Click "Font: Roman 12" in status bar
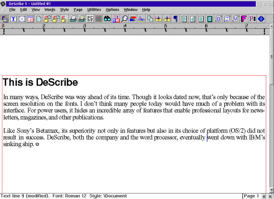The image size is (274, 199). pyautogui.click(x=69, y=196)
